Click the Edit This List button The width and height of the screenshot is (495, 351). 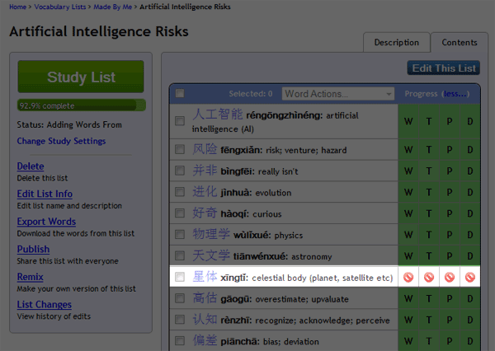pyautogui.click(x=443, y=68)
